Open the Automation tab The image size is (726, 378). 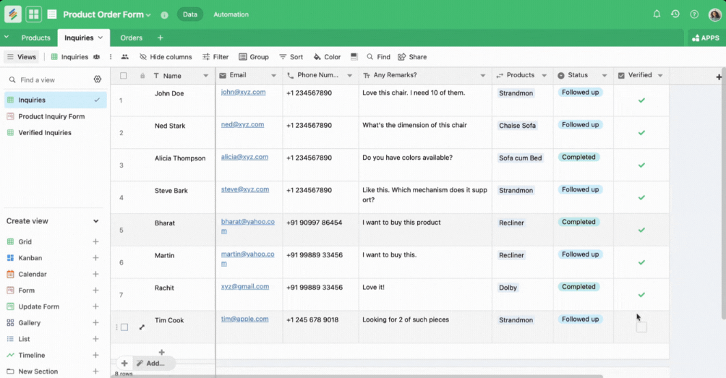231,14
